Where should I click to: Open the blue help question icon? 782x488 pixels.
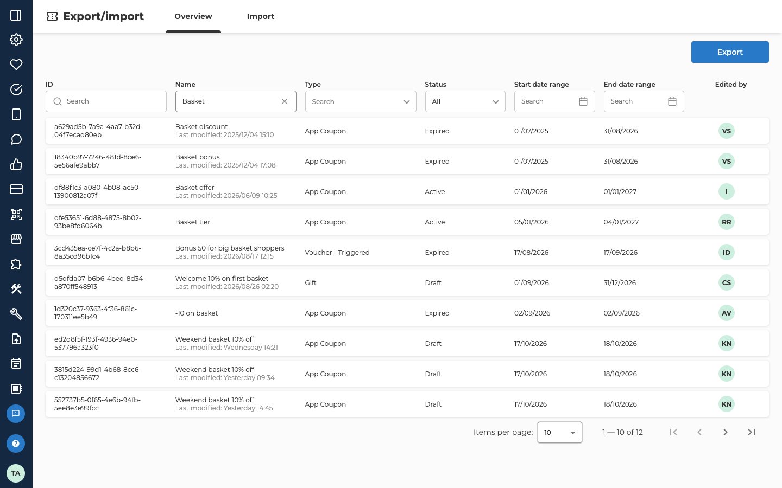click(16, 444)
